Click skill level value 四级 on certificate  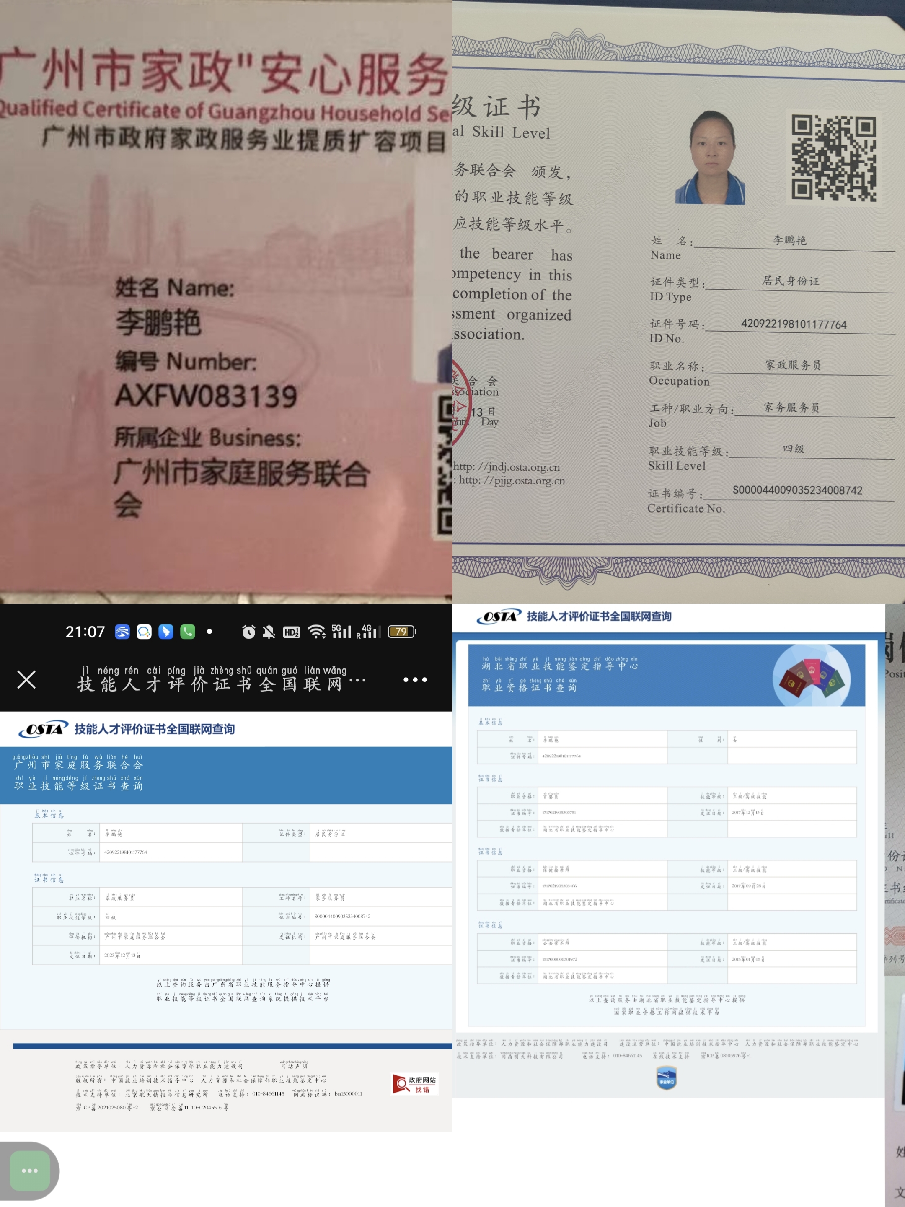794,449
